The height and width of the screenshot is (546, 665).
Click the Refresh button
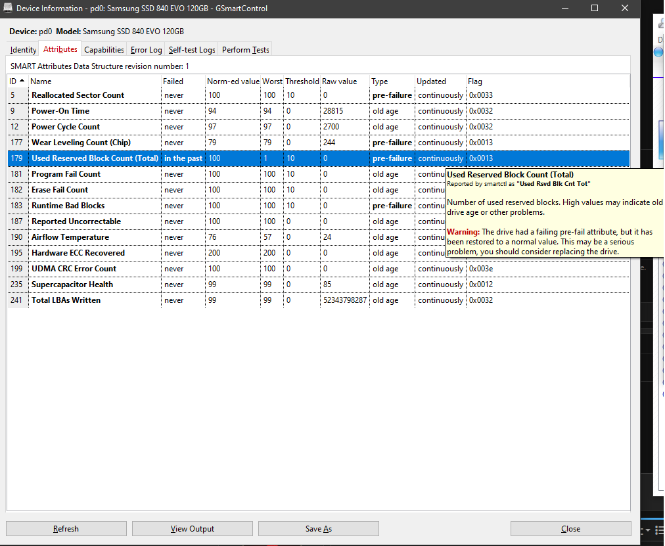tap(66, 529)
